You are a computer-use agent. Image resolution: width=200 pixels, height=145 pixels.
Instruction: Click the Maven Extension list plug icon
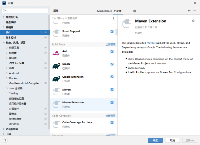click(x=56, y=104)
